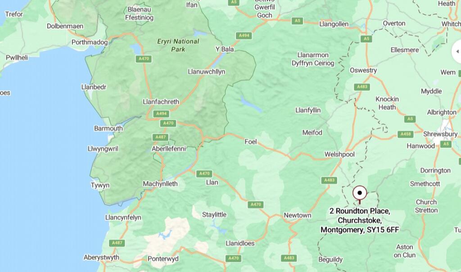Select the Aberystwyth place label

pyautogui.click(x=101, y=258)
